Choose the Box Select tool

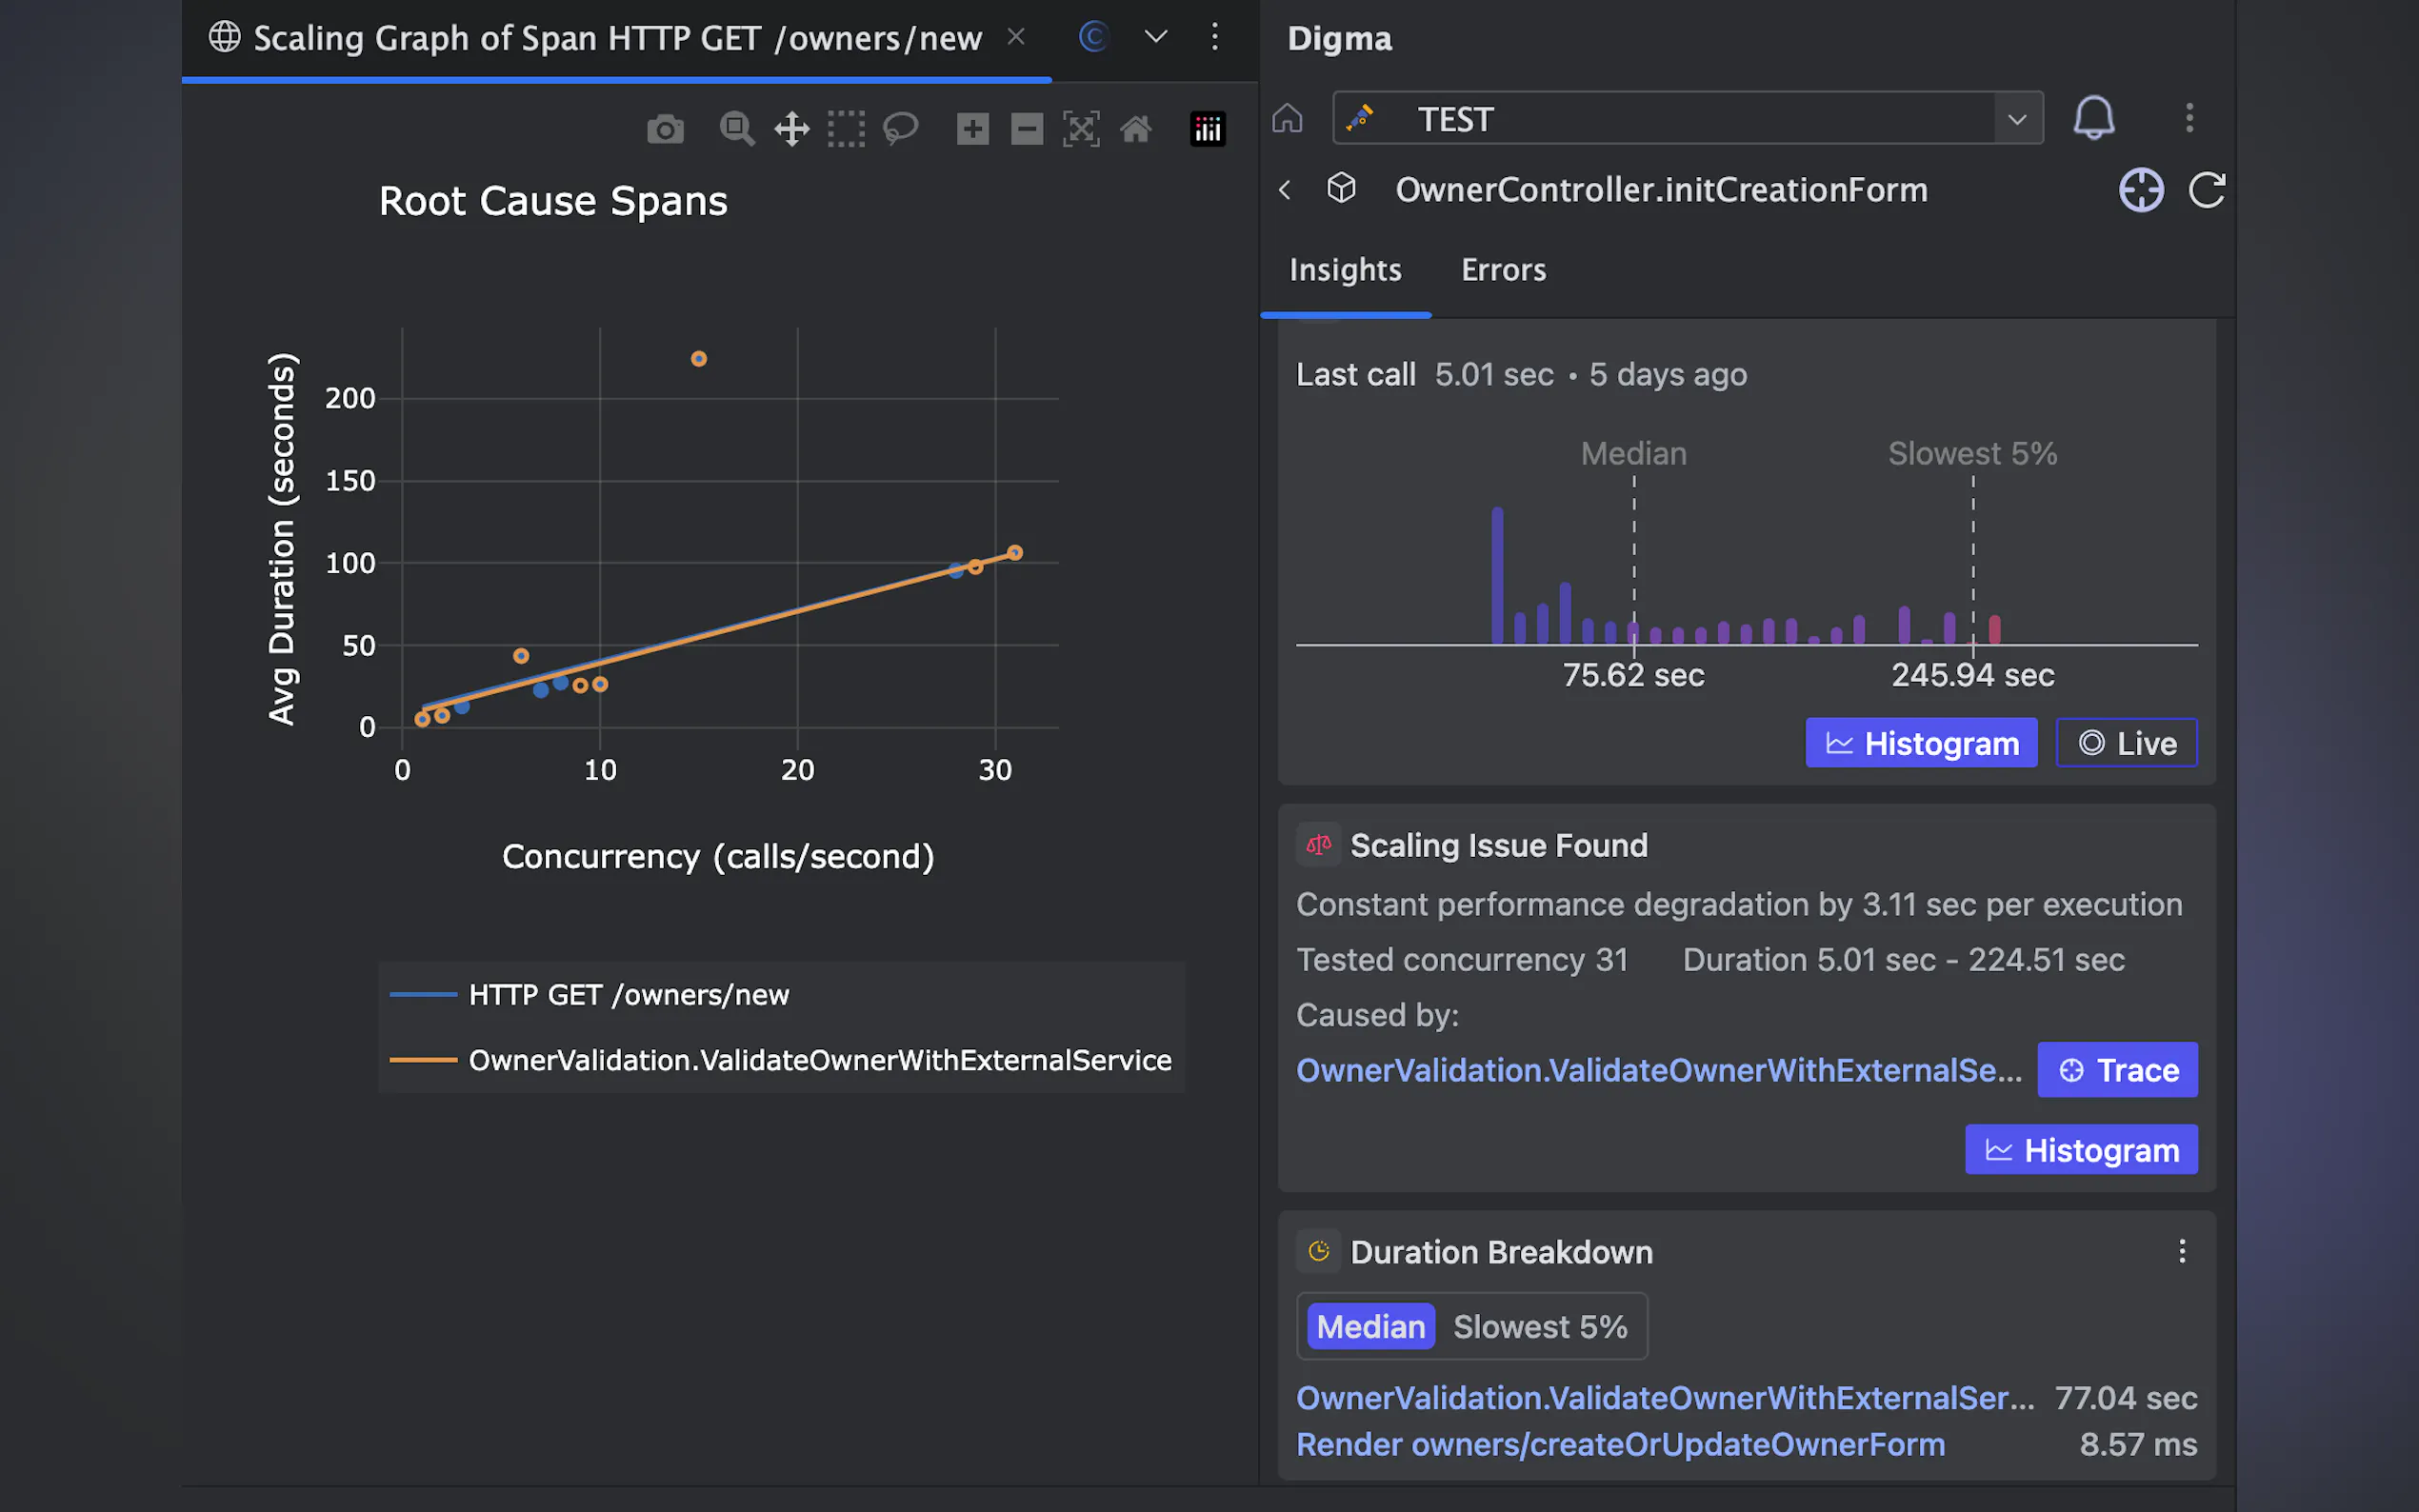[846, 130]
